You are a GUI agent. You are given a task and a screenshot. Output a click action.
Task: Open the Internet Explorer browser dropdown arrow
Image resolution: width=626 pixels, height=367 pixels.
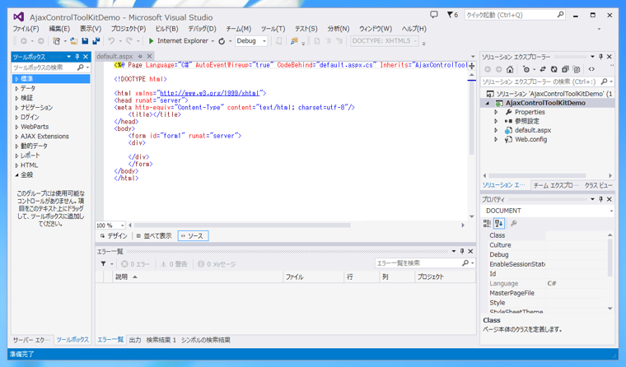[213, 40]
